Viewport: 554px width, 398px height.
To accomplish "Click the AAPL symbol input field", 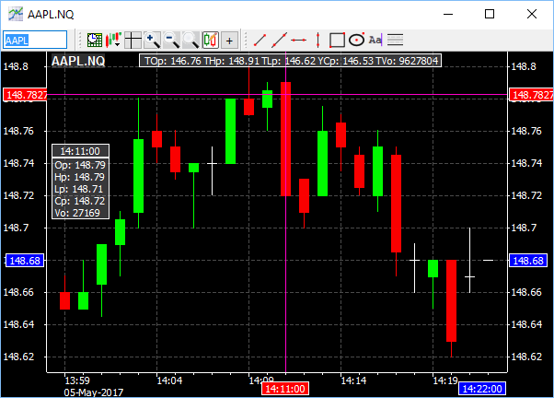I will click(35, 40).
